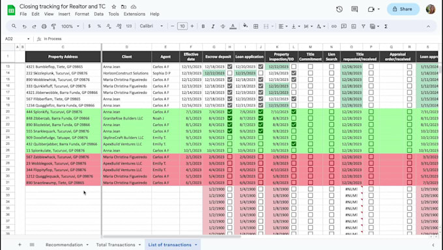443x250 pixels.
Task: Apply strikethrough formatting
Action: pyautogui.click(x=223, y=26)
